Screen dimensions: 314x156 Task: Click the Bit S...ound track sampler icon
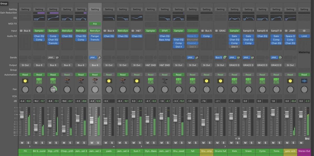[39, 81]
